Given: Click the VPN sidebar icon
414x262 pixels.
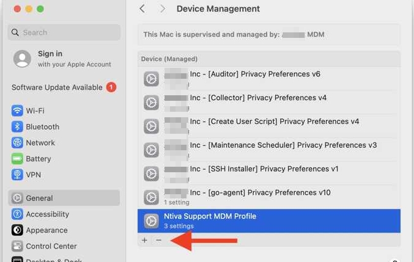Looking at the screenshot, I should (17, 175).
